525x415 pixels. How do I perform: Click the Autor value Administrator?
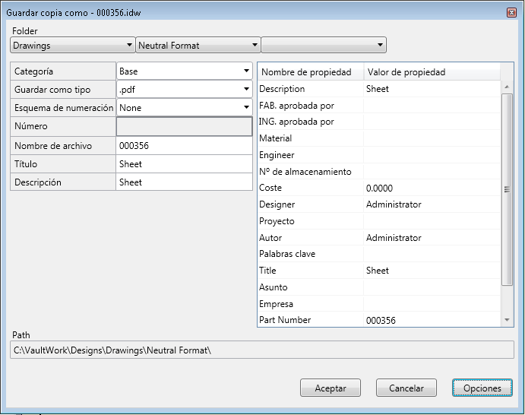coord(394,238)
